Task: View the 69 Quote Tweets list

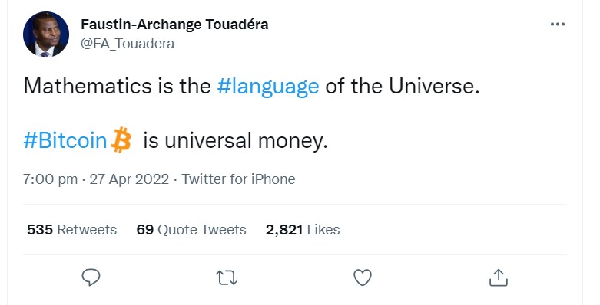Action: (x=191, y=230)
